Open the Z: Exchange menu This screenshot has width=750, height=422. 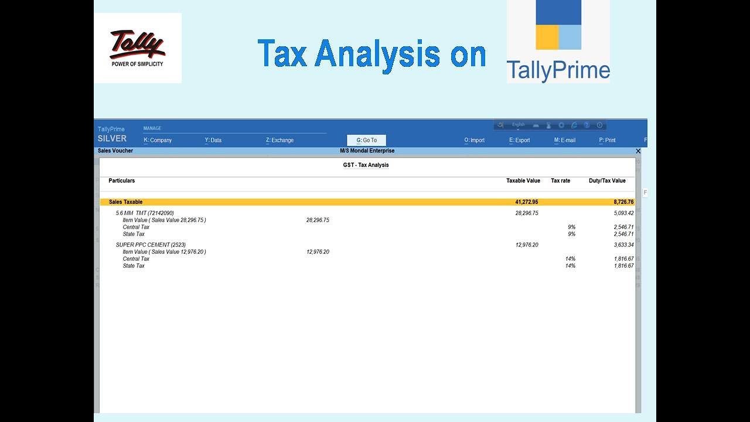[279, 140]
